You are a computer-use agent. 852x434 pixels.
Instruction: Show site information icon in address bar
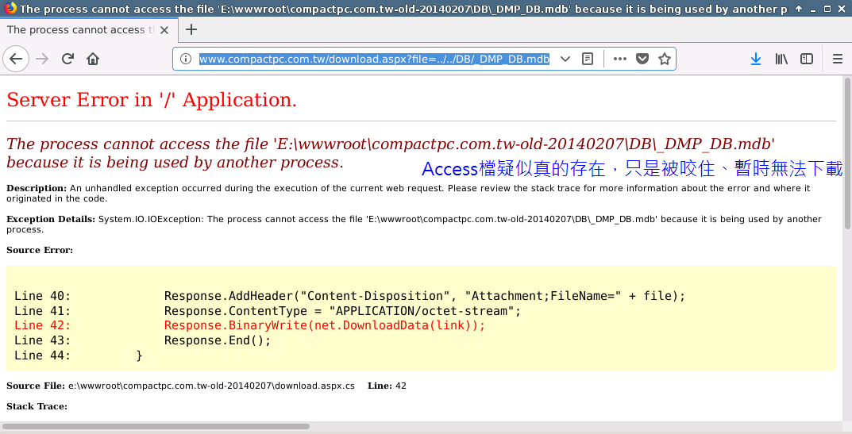(186, 59)
